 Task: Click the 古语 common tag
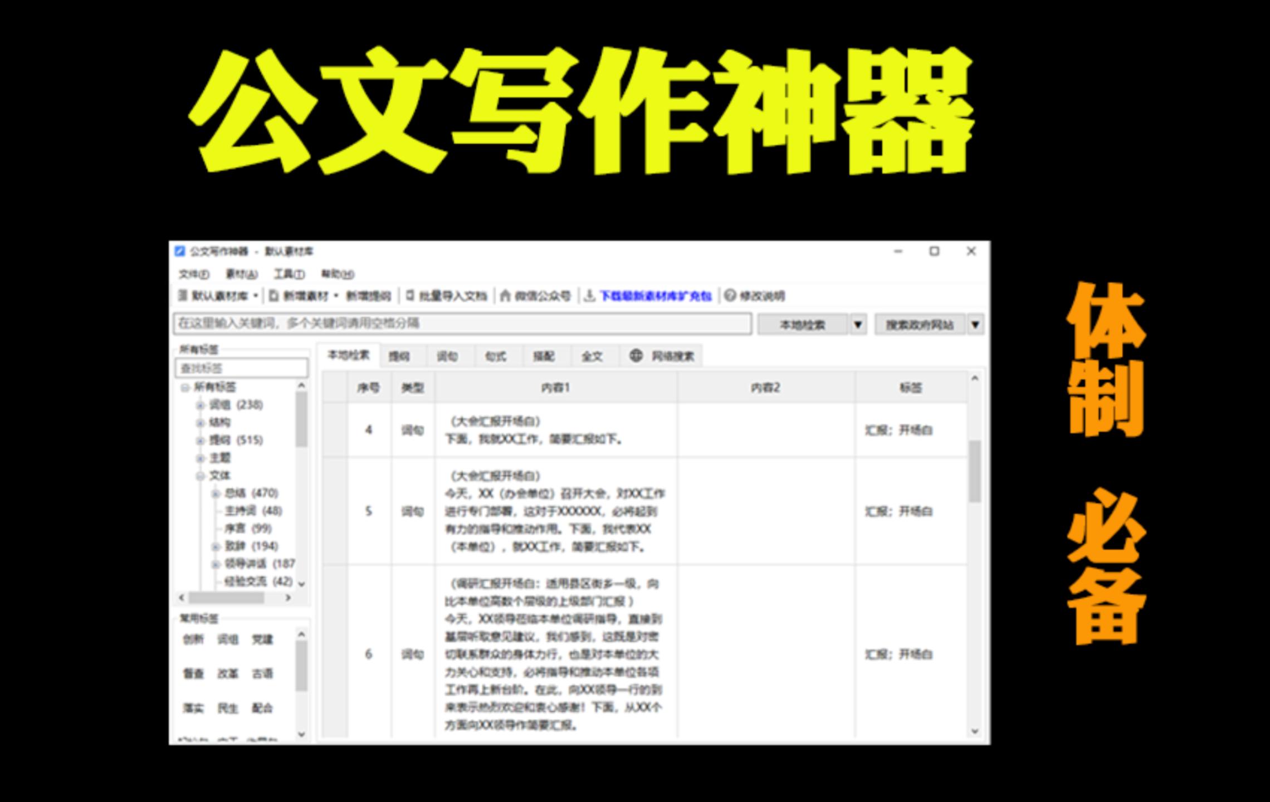point(262,674)
